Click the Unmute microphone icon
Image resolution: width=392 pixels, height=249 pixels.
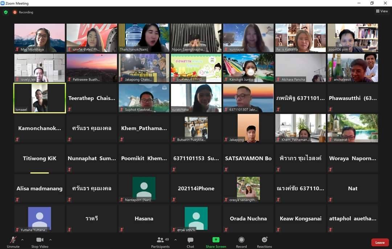pos(13,240)
